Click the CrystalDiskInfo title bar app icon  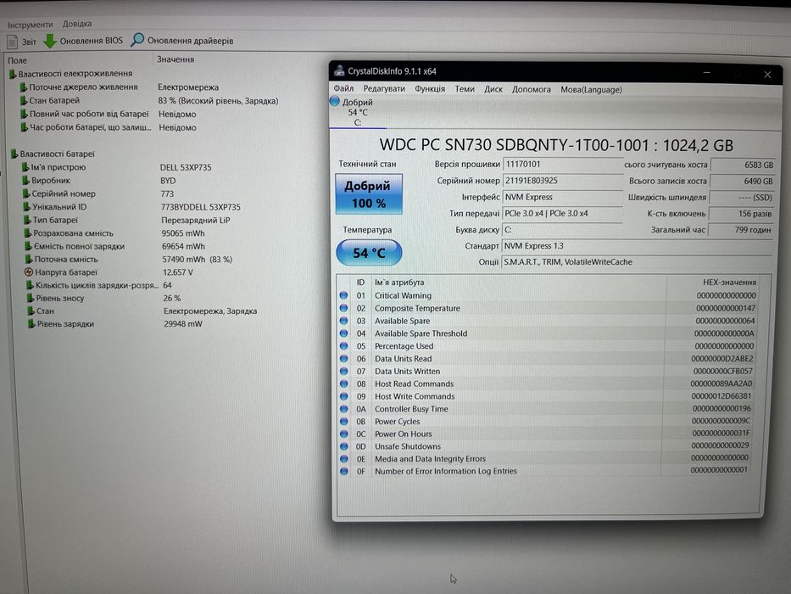point(339,70)
